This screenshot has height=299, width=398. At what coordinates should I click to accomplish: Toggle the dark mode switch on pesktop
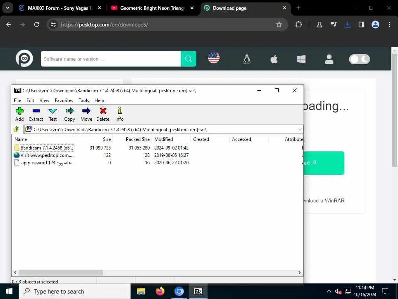tap(360, 59)
